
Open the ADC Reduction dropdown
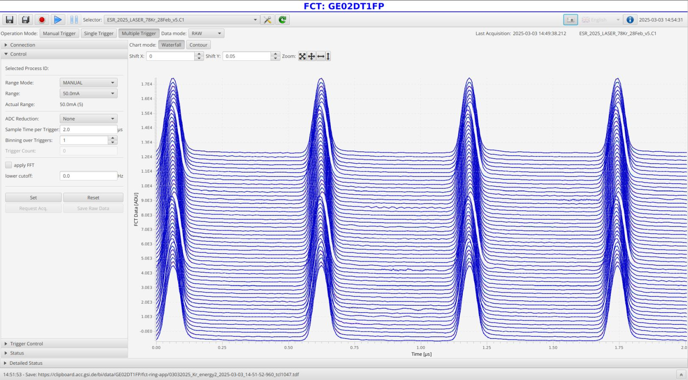point(88,119)
